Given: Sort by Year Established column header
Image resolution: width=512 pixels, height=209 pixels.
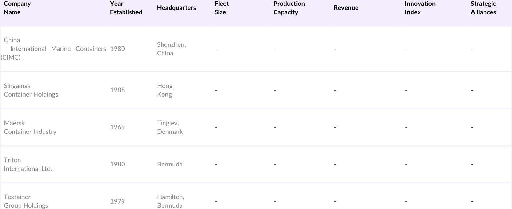Looking at the screenshot, I should click(126, 8).
